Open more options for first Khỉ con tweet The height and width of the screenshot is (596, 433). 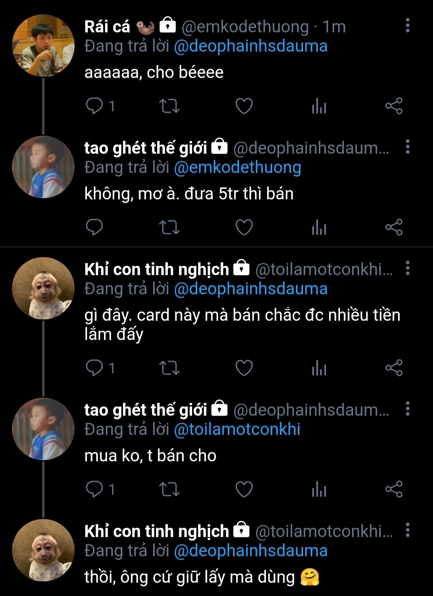pyautogui.click(x=407, y=268)
